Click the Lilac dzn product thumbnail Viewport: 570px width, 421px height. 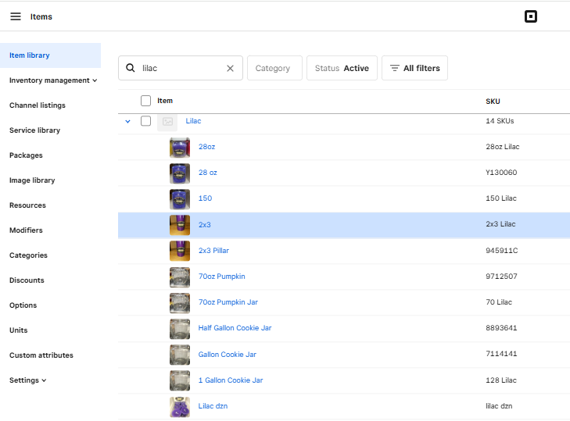(180, 406)
